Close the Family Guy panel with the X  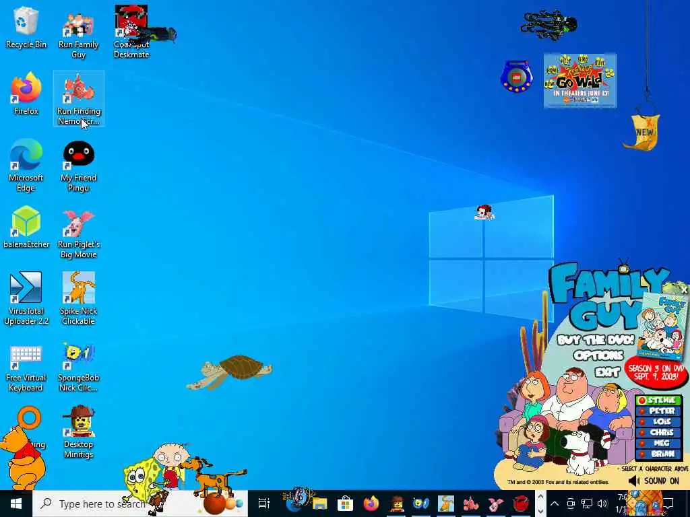coord(684,290)
